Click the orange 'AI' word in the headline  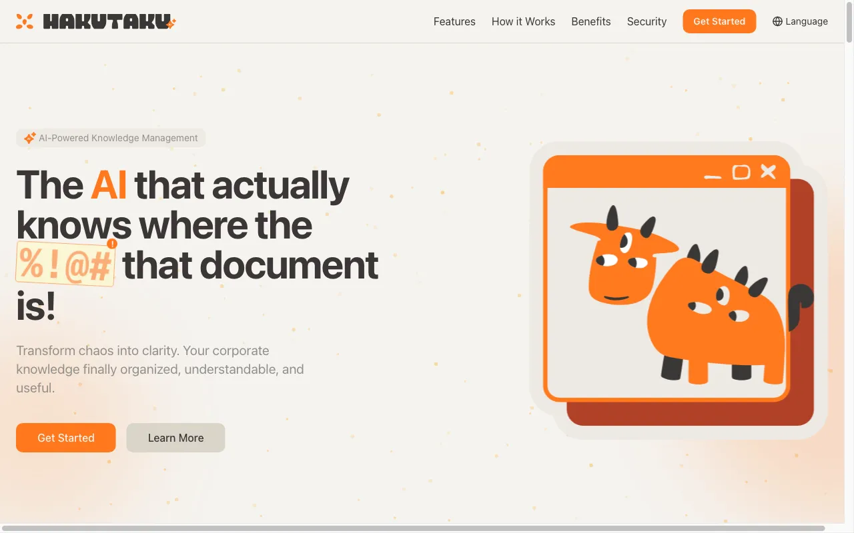click(x=109, y=185)
